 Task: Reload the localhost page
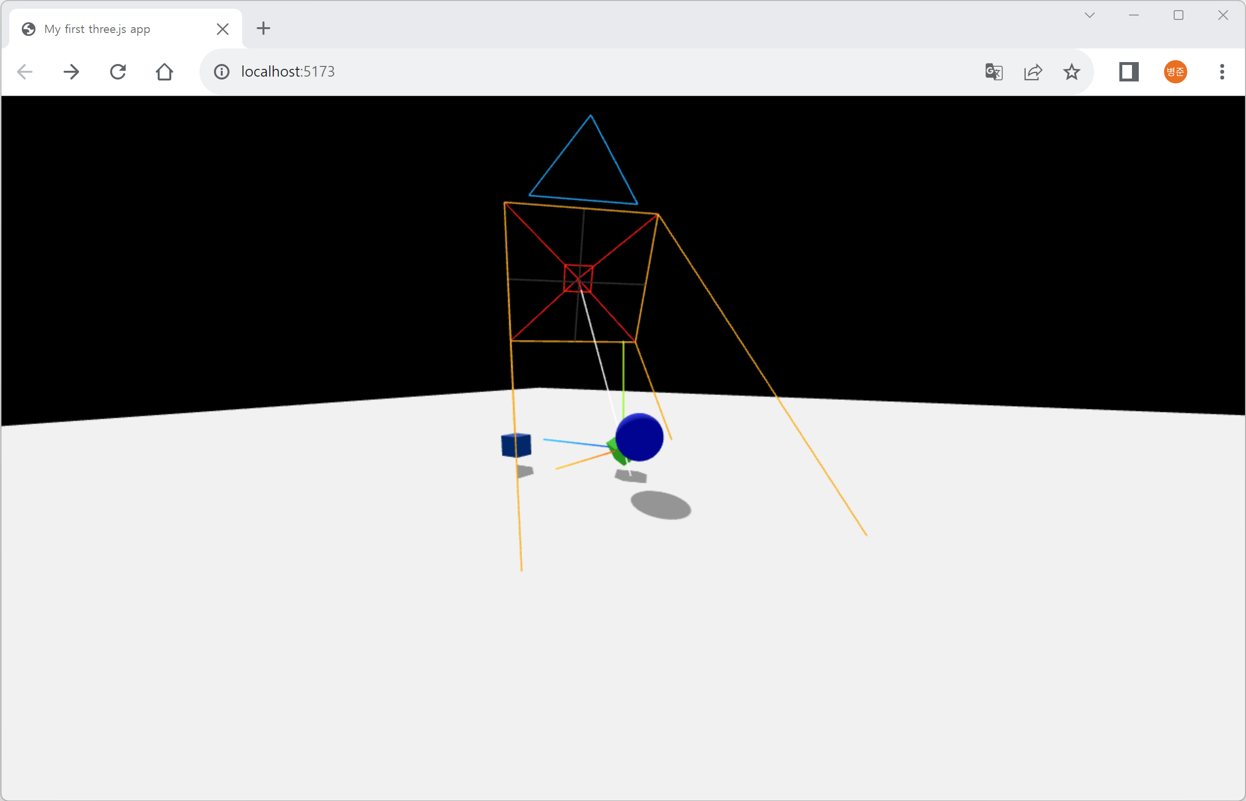118,72
